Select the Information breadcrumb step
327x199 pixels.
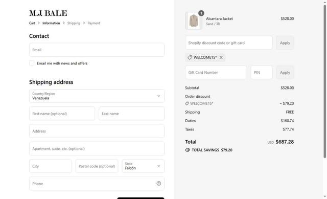(51, 23)
